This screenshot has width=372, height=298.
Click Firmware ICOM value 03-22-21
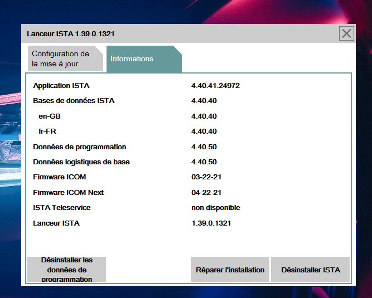tap(206, 177)
